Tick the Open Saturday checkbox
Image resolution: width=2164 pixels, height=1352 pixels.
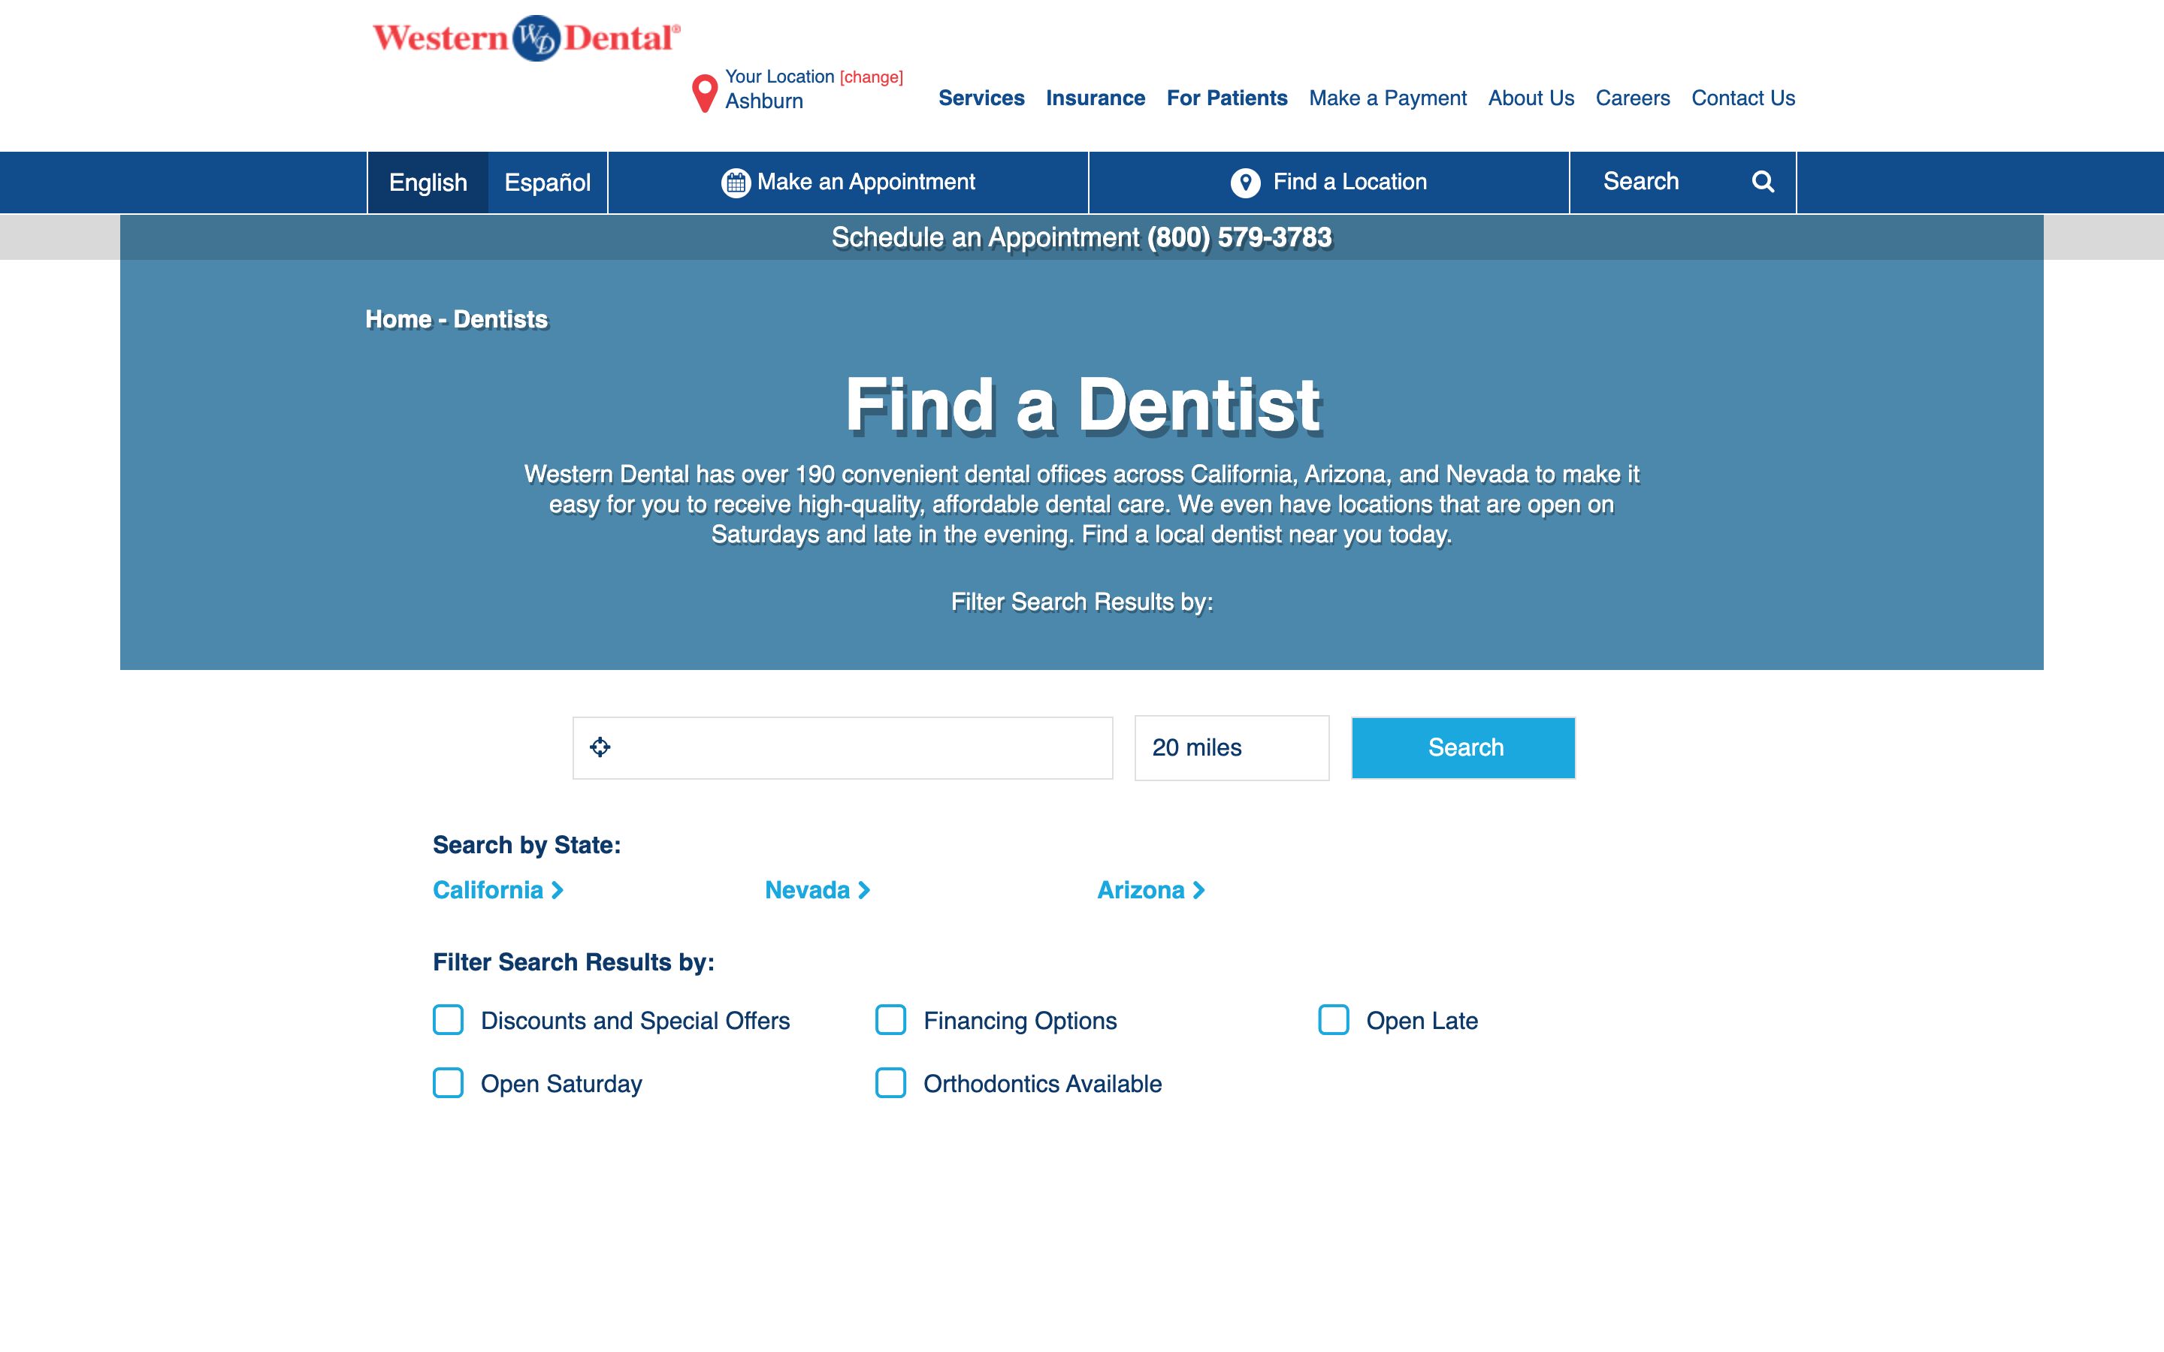tap(448, 1083)
